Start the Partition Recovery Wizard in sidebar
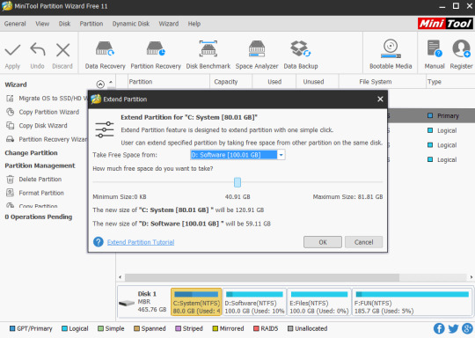 (46, 139)
